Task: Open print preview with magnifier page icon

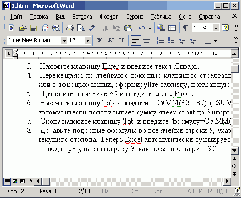Action: tap(81, 28)
